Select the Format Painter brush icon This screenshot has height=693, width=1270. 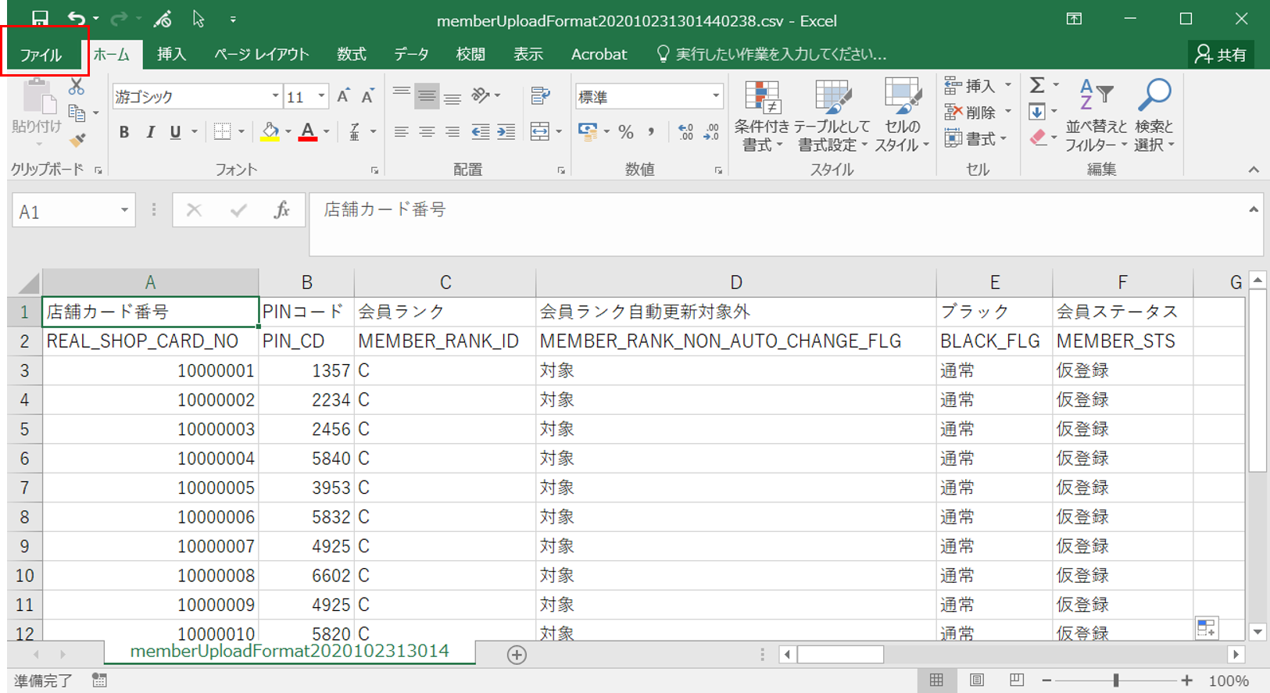[x=77, y=141]
